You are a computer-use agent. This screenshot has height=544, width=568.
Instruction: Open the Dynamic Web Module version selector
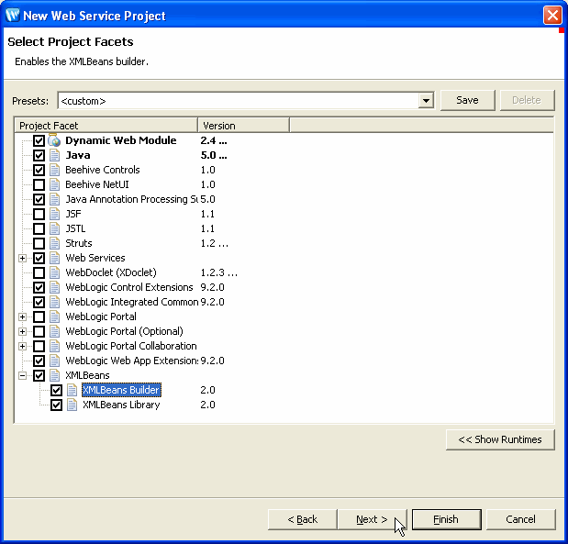(214, 140)
